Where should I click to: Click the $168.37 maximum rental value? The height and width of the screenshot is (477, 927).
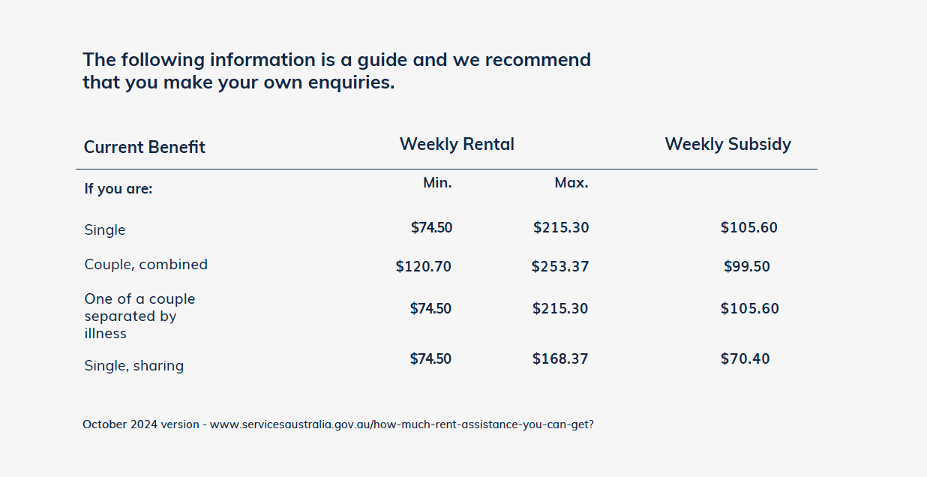[x=559, y=358]
